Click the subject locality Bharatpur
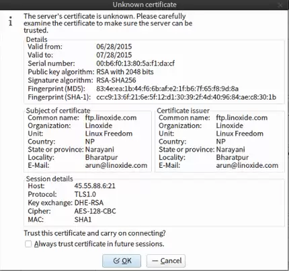The image size is (289, 271). coord(101,157)
